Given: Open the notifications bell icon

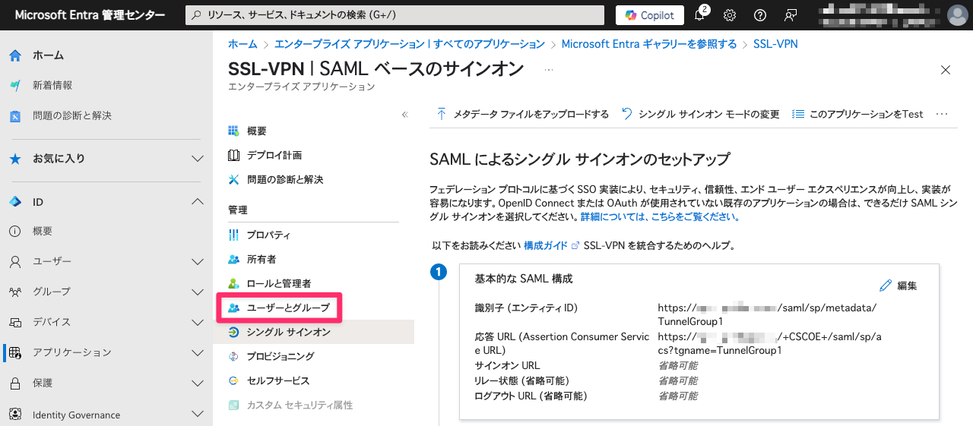Looking at the screenshot, I should [700, 15].
